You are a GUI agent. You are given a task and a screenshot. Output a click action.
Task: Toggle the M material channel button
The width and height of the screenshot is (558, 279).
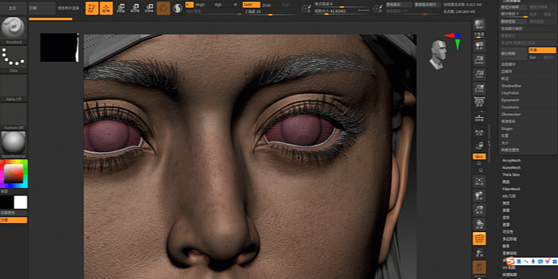pos(235,4)
